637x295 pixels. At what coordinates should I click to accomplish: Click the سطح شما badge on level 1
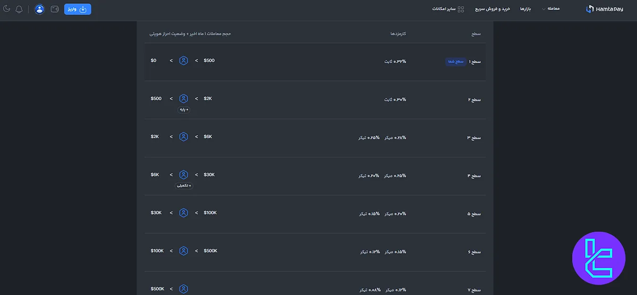[456, 62]
